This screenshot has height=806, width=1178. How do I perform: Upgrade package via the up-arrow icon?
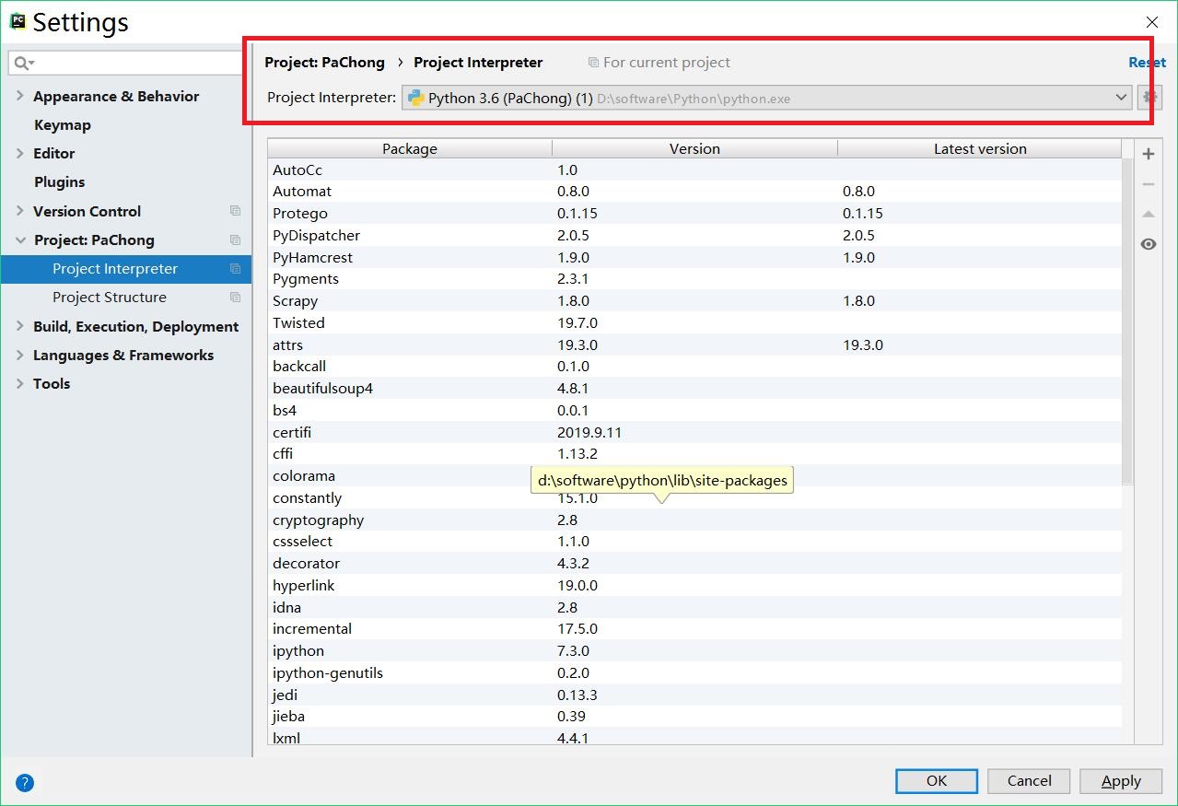(1148, 214)
